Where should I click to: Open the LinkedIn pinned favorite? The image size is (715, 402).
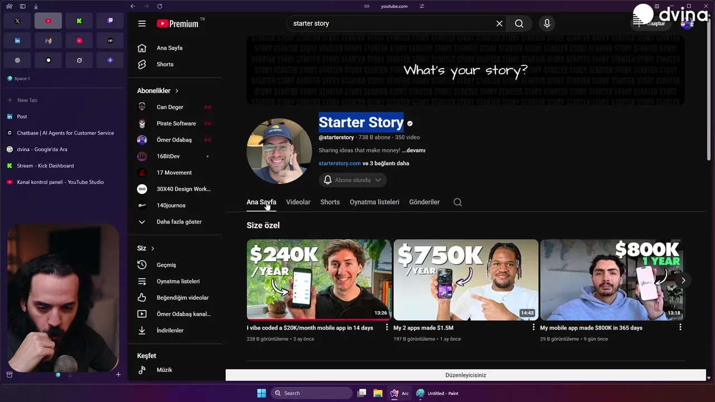pyautogui.click(x=17, y=41)
